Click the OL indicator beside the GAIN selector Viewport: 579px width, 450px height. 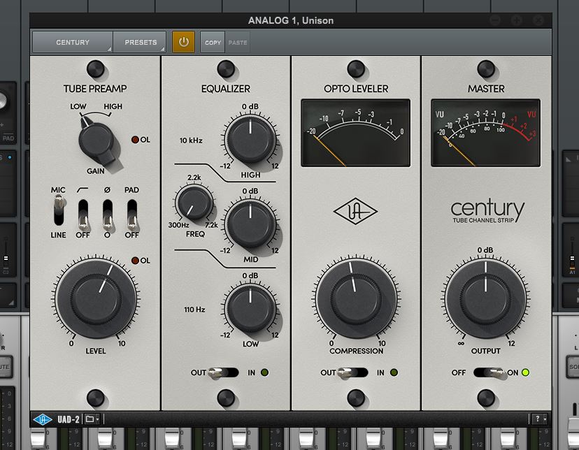click(136, 140)
